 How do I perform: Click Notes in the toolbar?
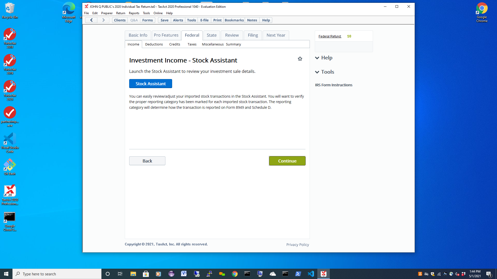[x=252, y=20]
